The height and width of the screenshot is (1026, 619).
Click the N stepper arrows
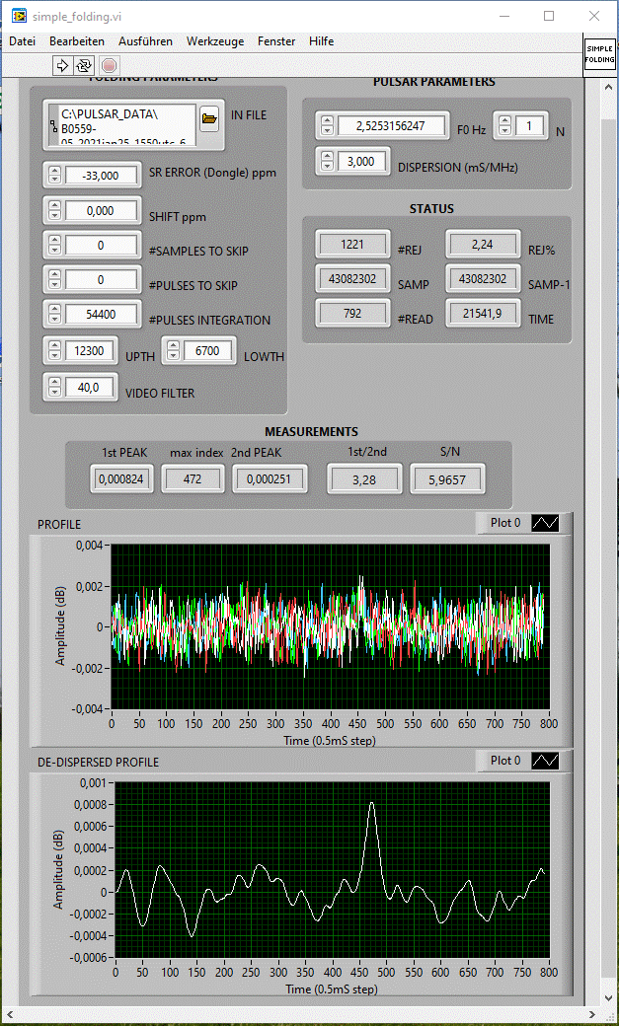coord(505,125)
